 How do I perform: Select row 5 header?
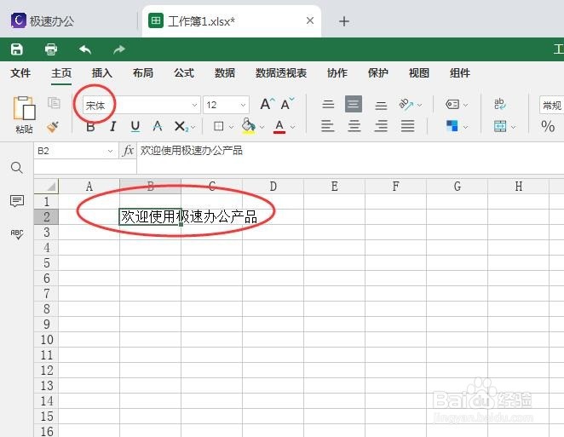46,263
